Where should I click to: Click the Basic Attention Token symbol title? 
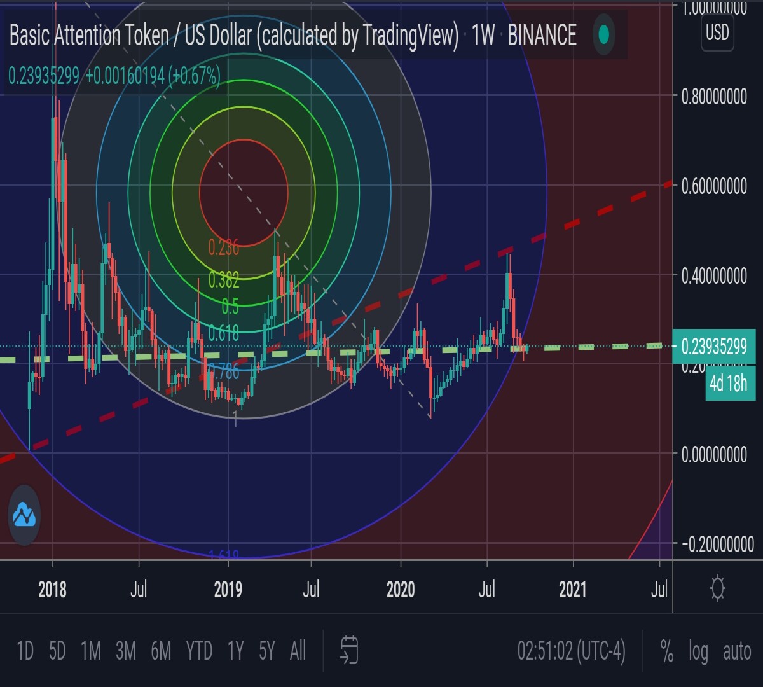click(233, 36)
